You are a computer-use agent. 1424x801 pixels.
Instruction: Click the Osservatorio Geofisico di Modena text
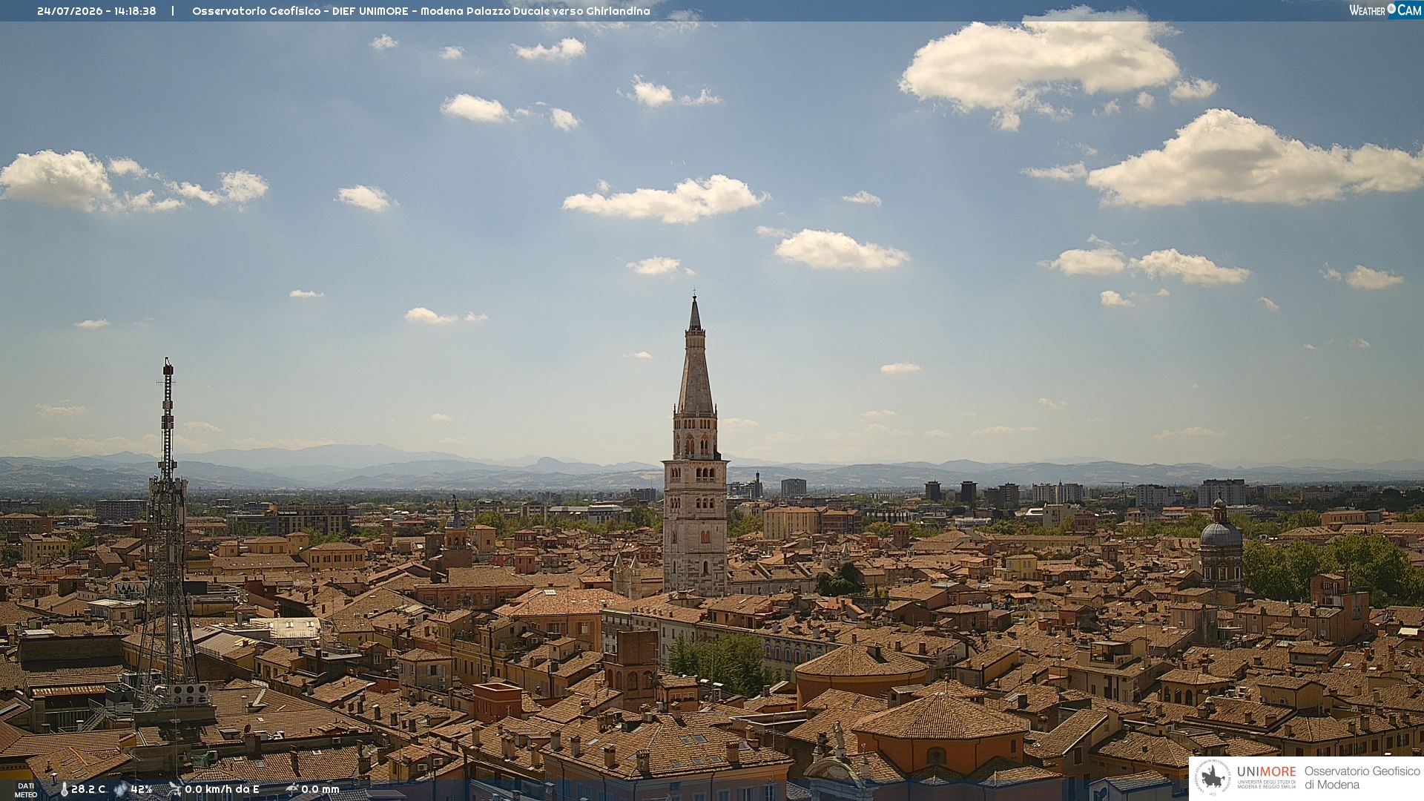pyautogui.click(x=1362, y=778)
